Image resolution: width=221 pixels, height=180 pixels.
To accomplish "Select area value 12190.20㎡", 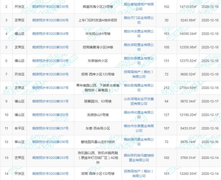I will pyautogui.click(x=188, y=115).
